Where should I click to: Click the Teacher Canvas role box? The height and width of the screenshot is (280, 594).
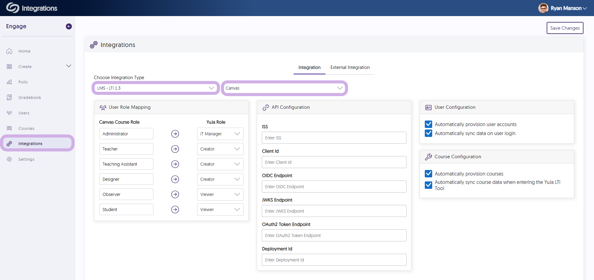tap(126, 149)
